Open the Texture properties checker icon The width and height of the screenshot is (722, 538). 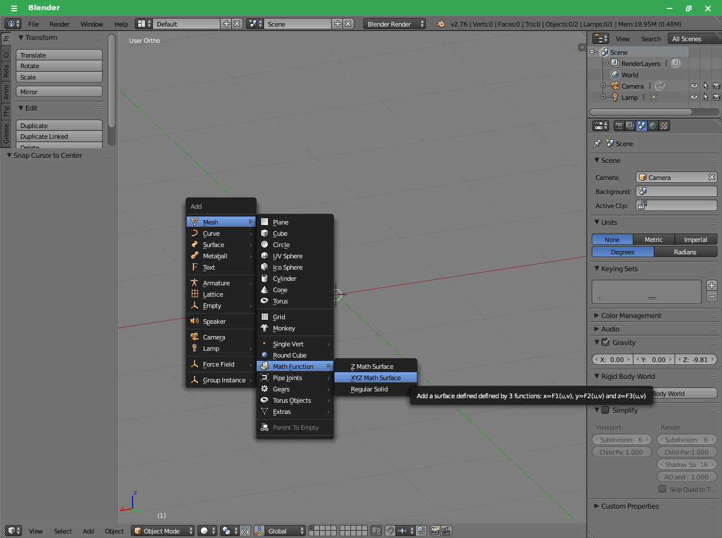click(x=664, y=126)
